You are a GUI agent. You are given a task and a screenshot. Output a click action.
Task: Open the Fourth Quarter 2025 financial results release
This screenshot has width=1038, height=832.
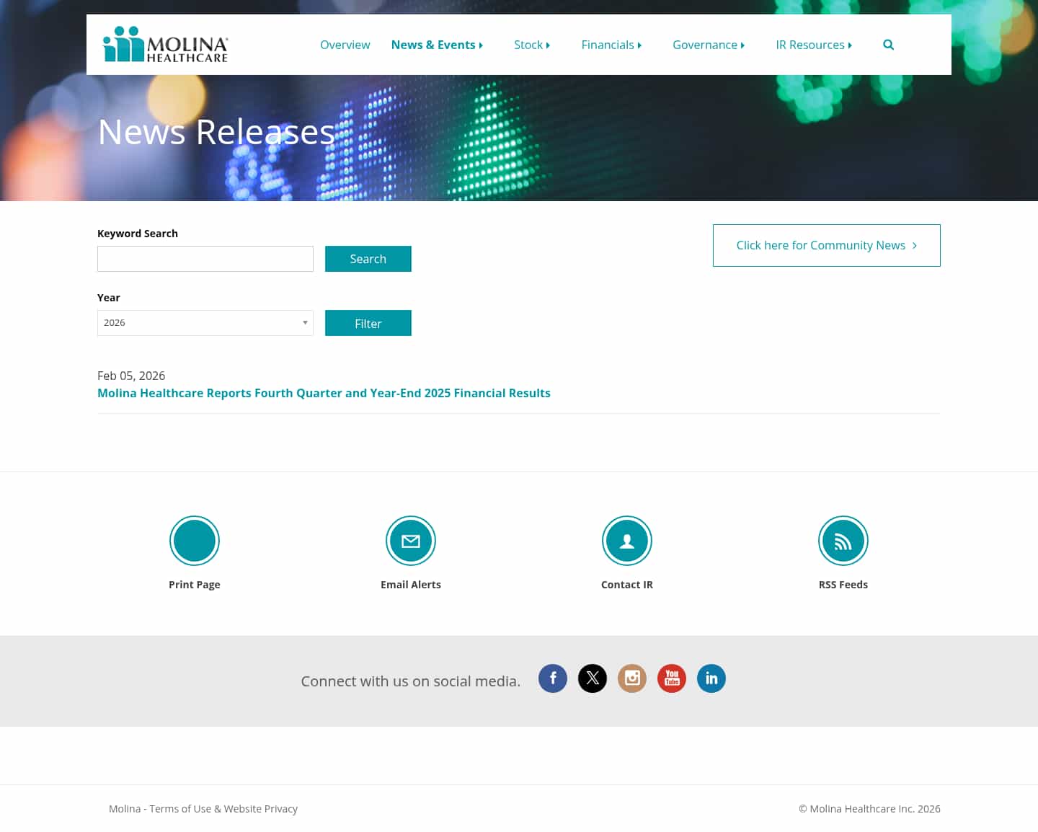[x=324, y=393]
